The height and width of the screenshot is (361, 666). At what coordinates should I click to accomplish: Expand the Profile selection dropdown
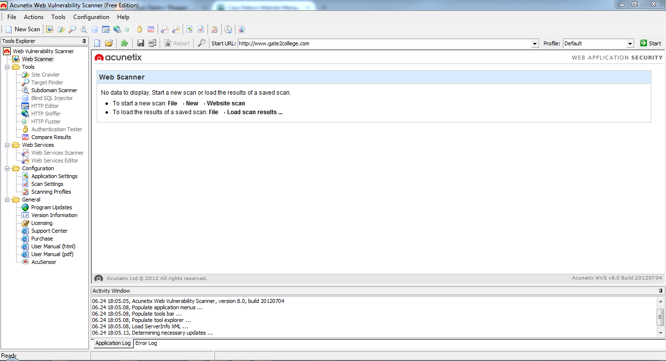click(x=630, y=43)
